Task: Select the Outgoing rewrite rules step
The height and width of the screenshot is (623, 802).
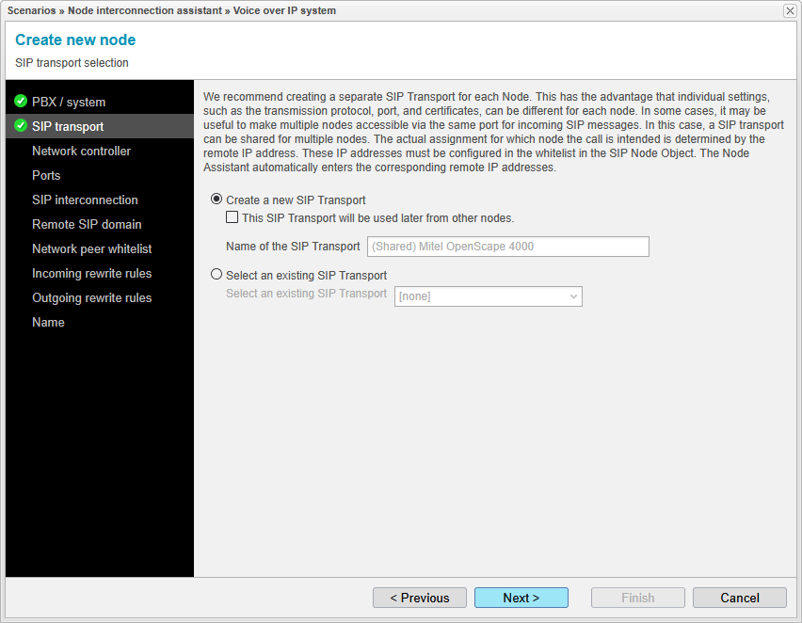Action: (x=91, y=297)
